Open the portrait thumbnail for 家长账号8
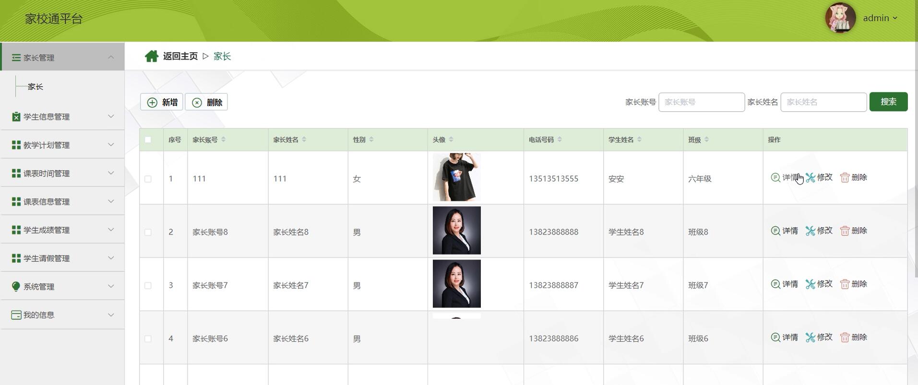918x385 pixels. [x=456, y=230]
